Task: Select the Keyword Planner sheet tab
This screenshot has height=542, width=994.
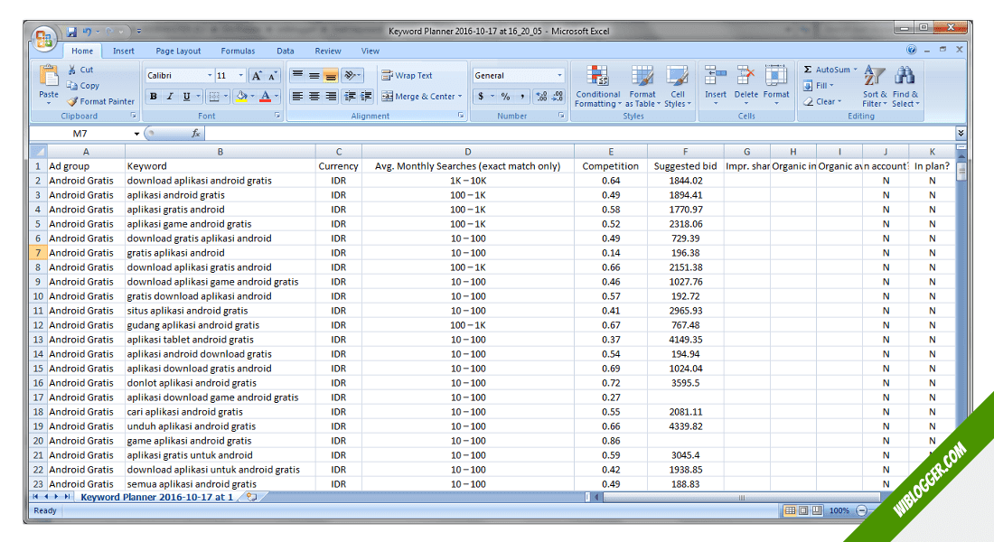Action: [x=156, y=497]
